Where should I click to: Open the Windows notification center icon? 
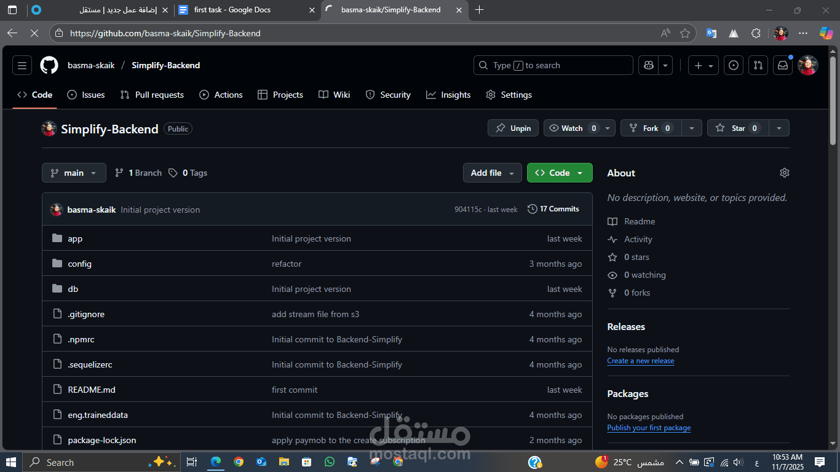(x=820, y=462)
